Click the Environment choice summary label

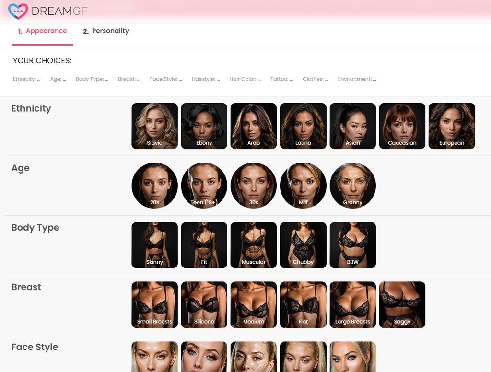point(357,79)
